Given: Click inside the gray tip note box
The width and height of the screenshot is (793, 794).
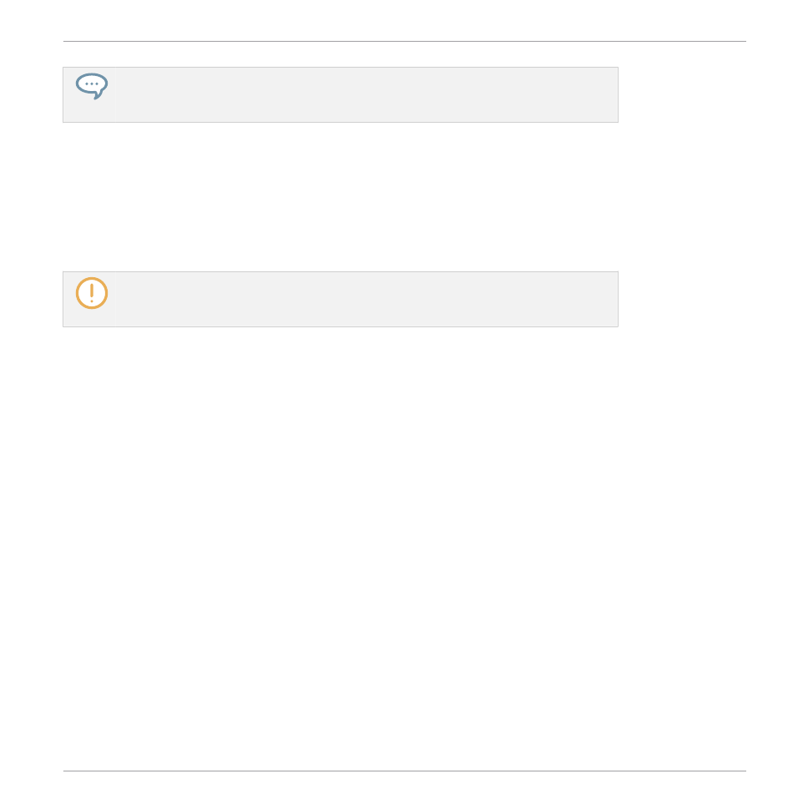Looking at the screenshot, I should [341, 94].
